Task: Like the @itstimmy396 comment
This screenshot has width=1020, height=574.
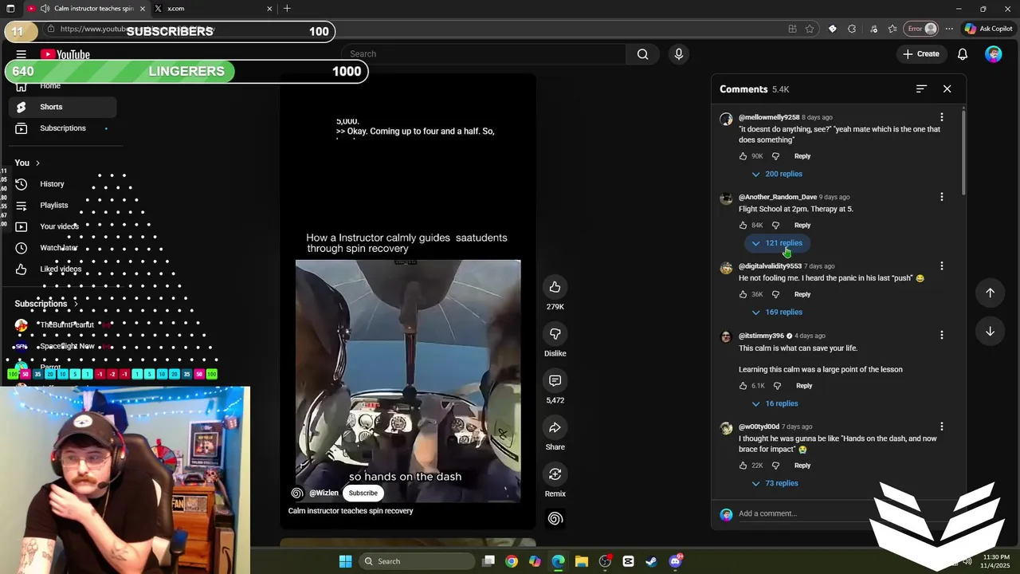Action: [743, 386]
